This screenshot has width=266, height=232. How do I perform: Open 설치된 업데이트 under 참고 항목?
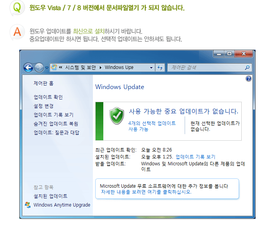pos(51,196)
